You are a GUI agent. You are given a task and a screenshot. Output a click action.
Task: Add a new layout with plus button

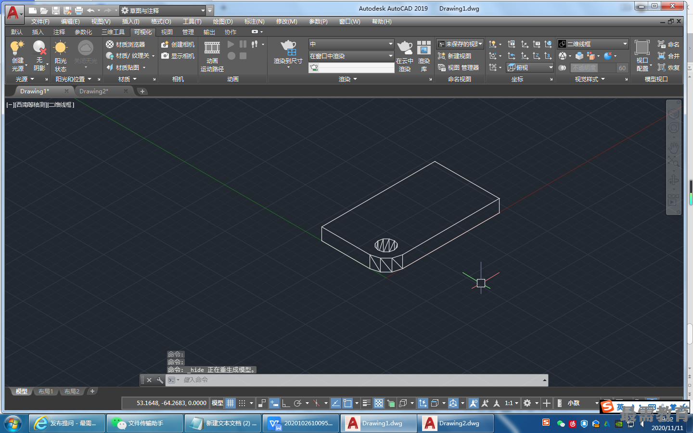click(92, 392)
